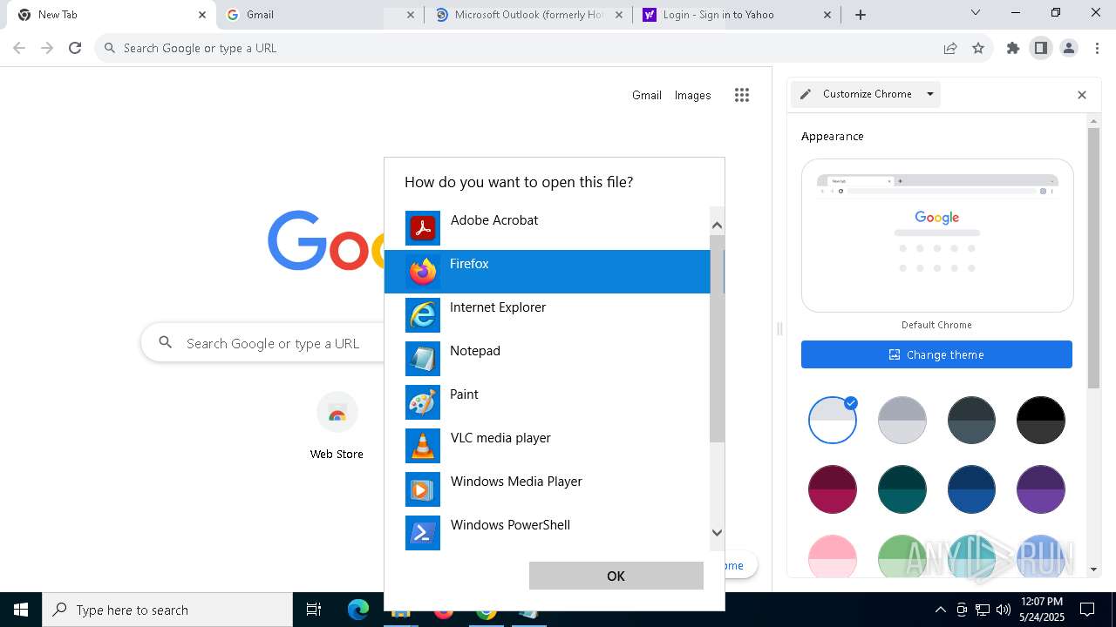Select the black color swatch
The image size is (1116, 627).
click(x=1041, y=420)
